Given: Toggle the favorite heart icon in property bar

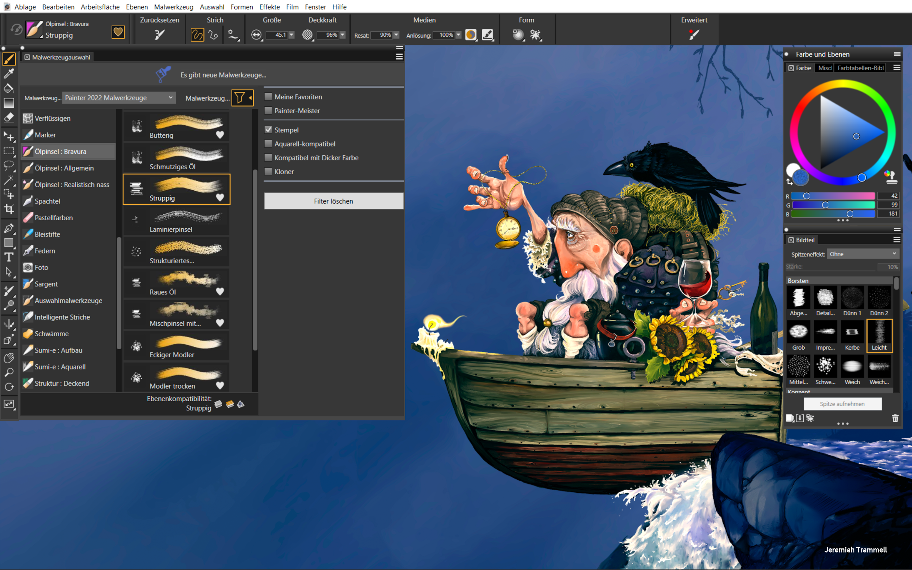Looking at the screenshot, I should [x=118, y=32].
